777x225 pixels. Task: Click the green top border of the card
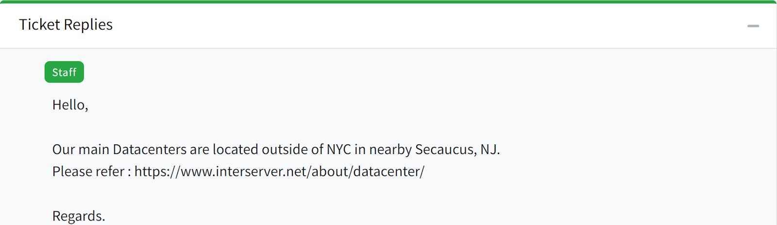coord(388,2)
